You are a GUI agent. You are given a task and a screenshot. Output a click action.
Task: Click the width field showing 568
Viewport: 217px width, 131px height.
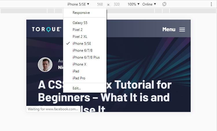click(100, 4)
